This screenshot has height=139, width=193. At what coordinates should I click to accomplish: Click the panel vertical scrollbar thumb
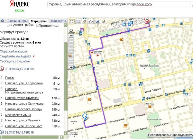tap(66, 76)
